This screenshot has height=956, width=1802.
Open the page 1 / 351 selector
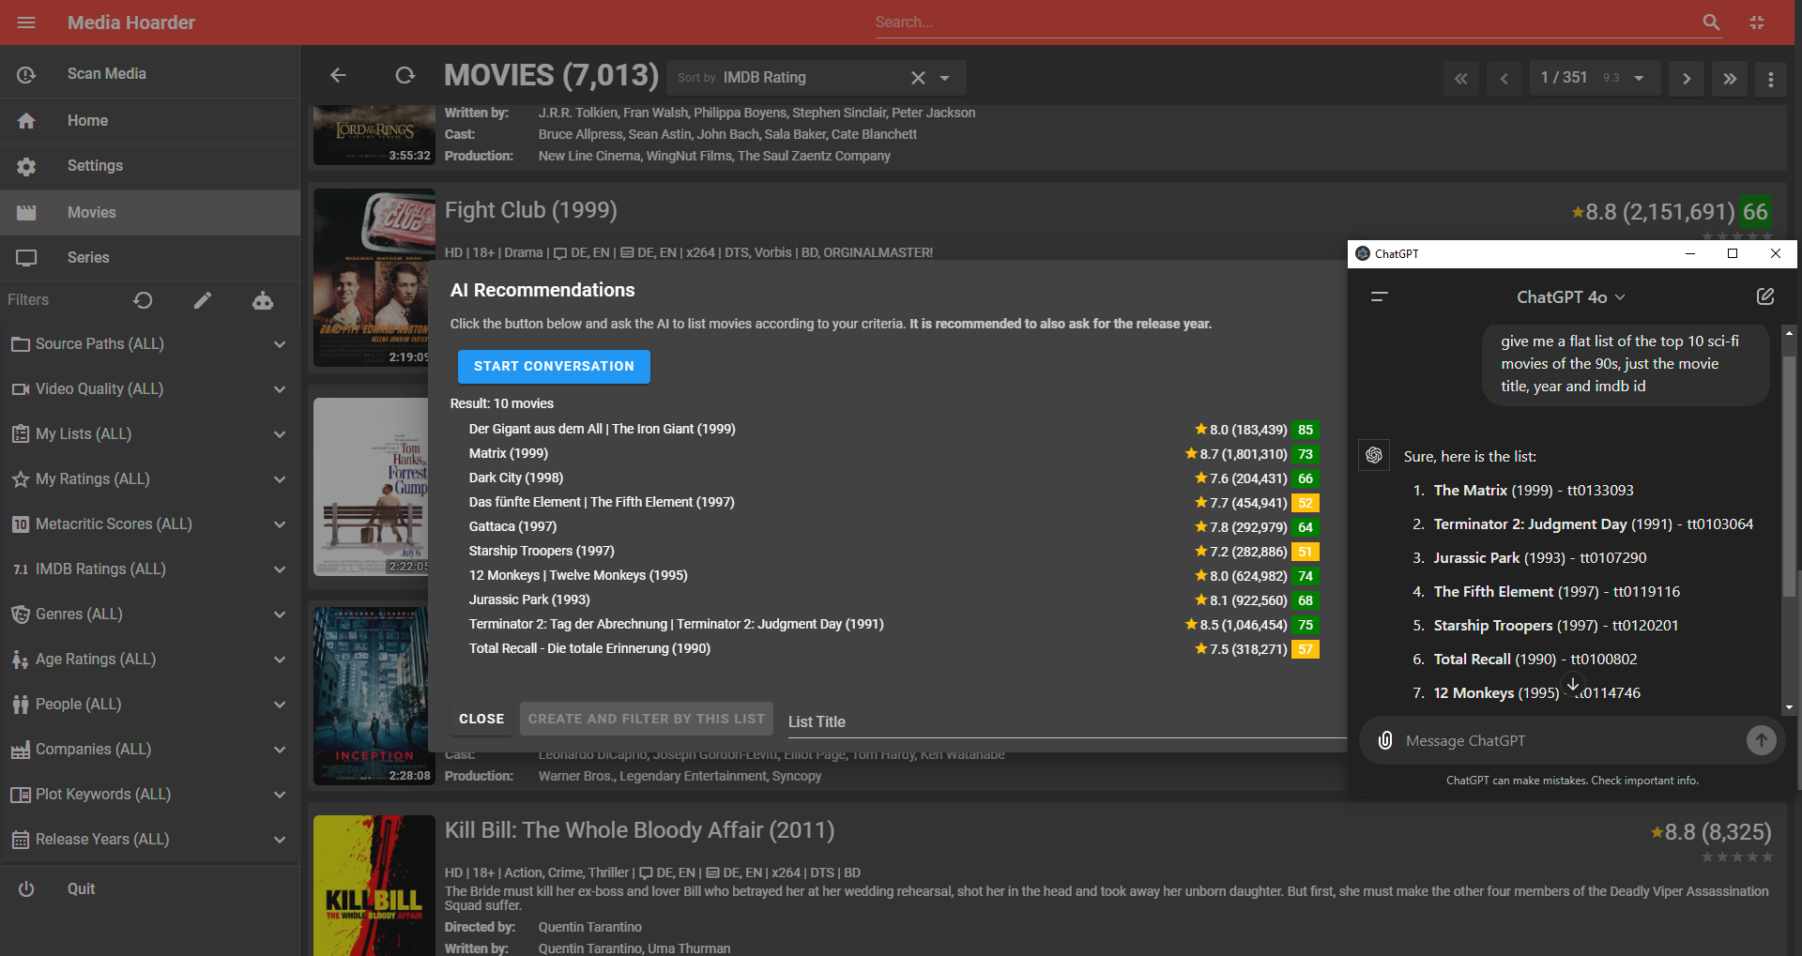pyautogui.click(x=1595, y=78)
